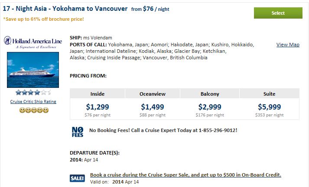Open the Cruise Critic Ship Rating link
Image resolution: width=309 pixels, height=187 pixels.
pos(33,102)
